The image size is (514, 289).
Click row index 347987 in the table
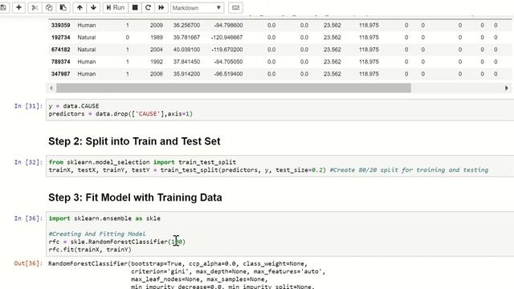pos(61,74)
